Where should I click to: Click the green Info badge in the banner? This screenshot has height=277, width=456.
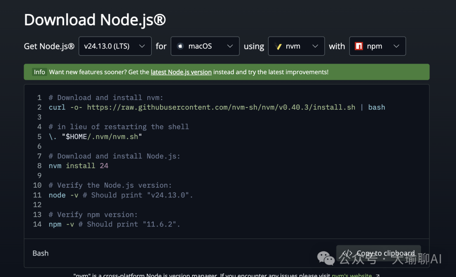click(x=39, y=72)
